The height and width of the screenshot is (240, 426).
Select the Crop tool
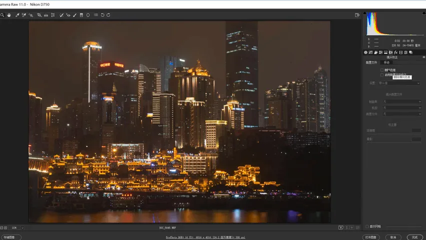(39, 15)
